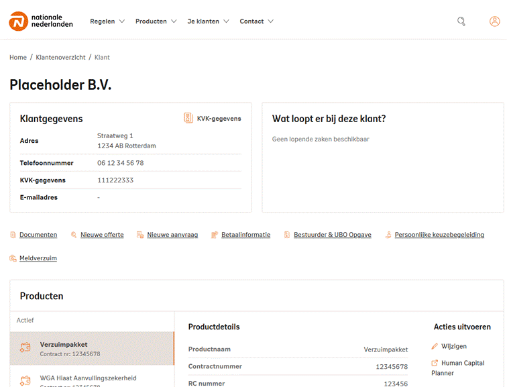Expand the Producten menu chevron
The image size is (507, 387).
point(174,21)
